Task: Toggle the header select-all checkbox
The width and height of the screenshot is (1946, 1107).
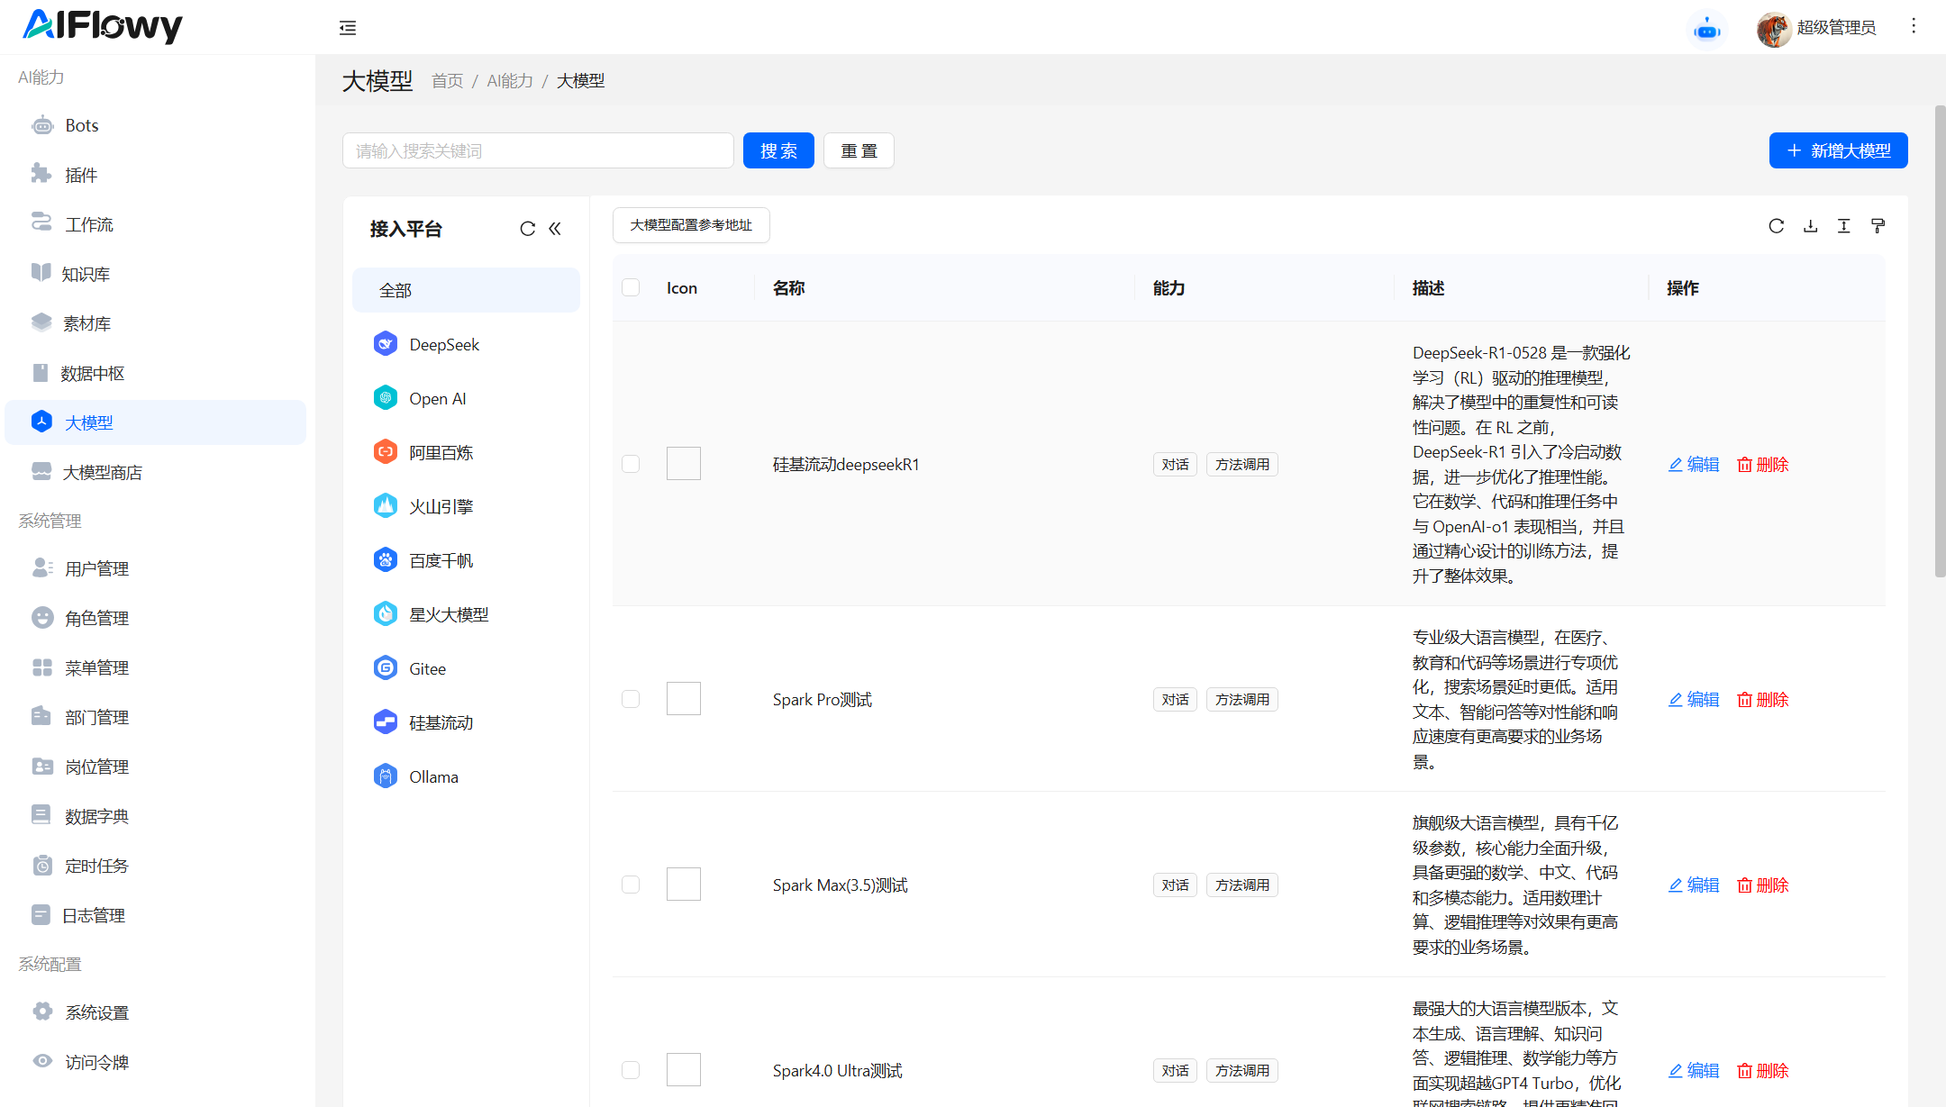Action: [x=631, y=287]
